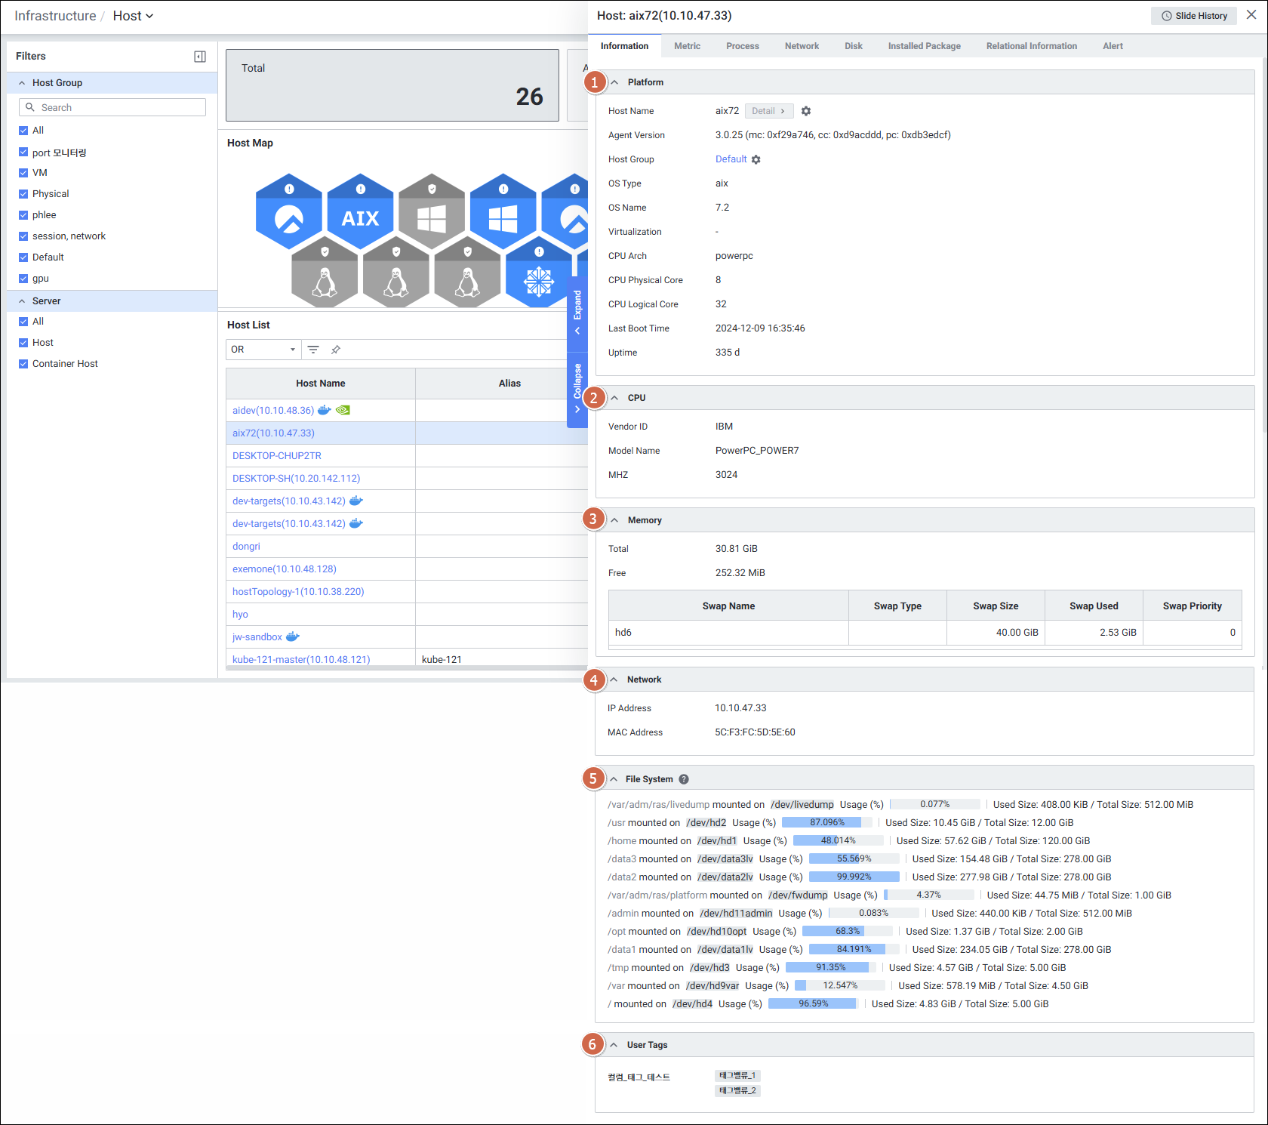Toggle the gpu host group checkbox
This screenshot has width=1268, height=1125.
tap(23, 279)
